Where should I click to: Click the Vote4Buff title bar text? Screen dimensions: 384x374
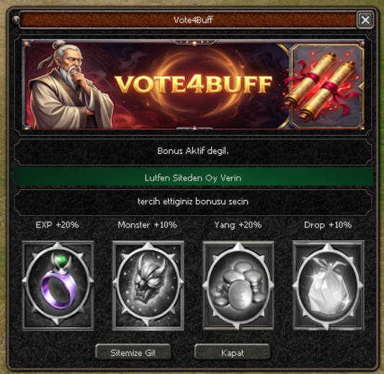pyautogui.click(x=193, y=20)
